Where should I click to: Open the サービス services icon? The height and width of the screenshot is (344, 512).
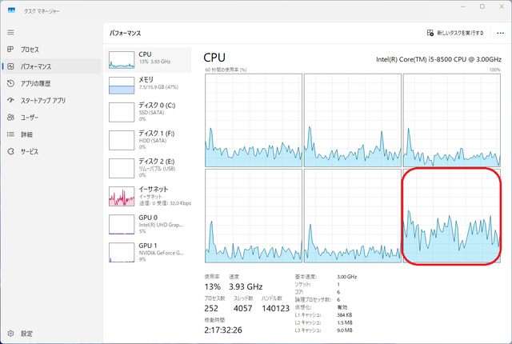[10, 151]
